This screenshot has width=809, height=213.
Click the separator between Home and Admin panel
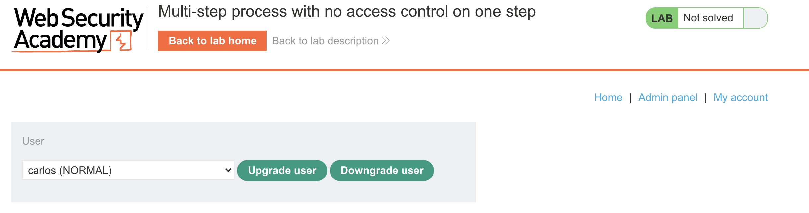(x=630, y=98)
